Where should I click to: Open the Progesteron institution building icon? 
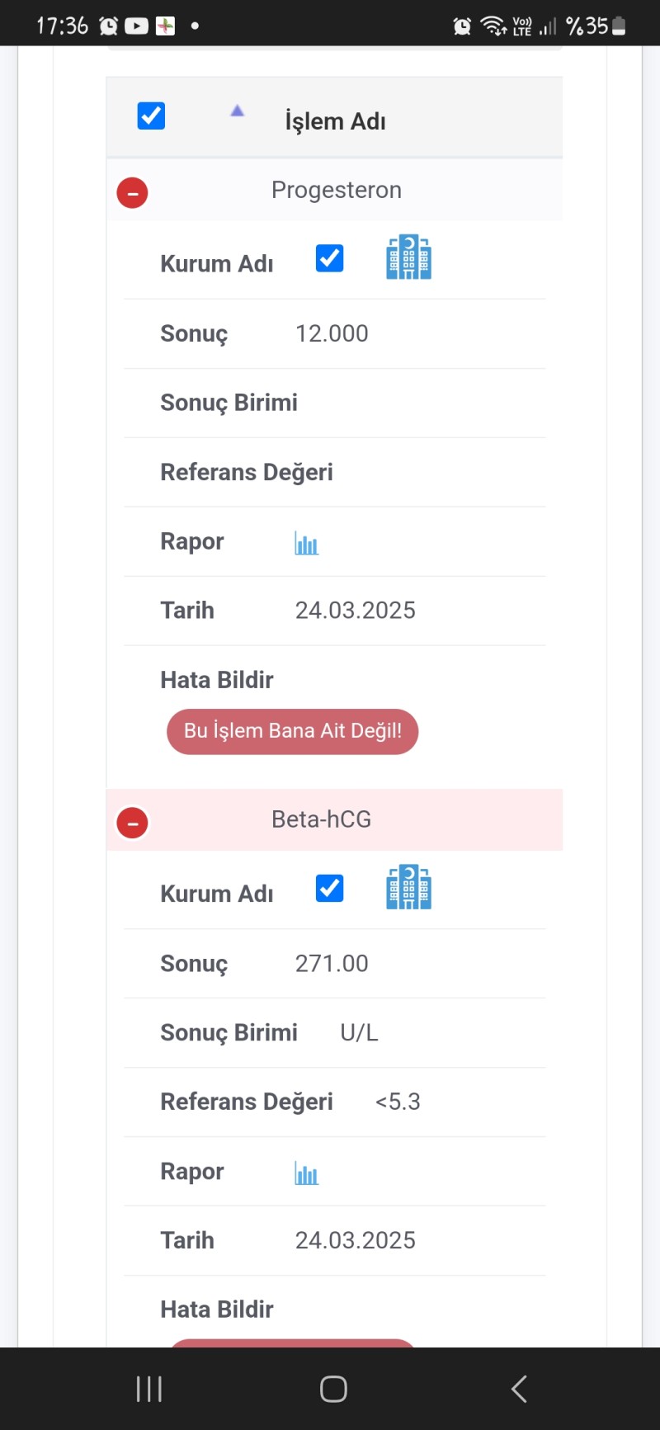click(x=408, y=257)
